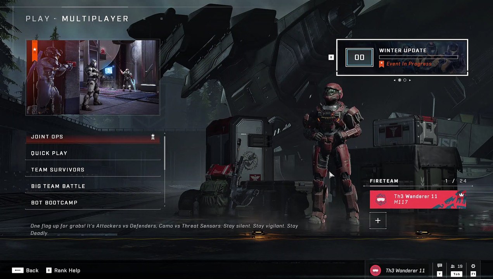
Task: Open settings gear icon
Action: [473, 266]
